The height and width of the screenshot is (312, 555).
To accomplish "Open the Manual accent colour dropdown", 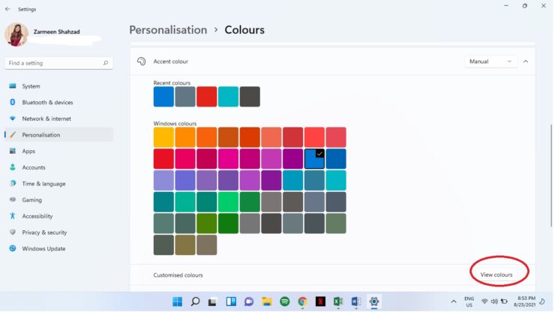I will tap(491, 61).
